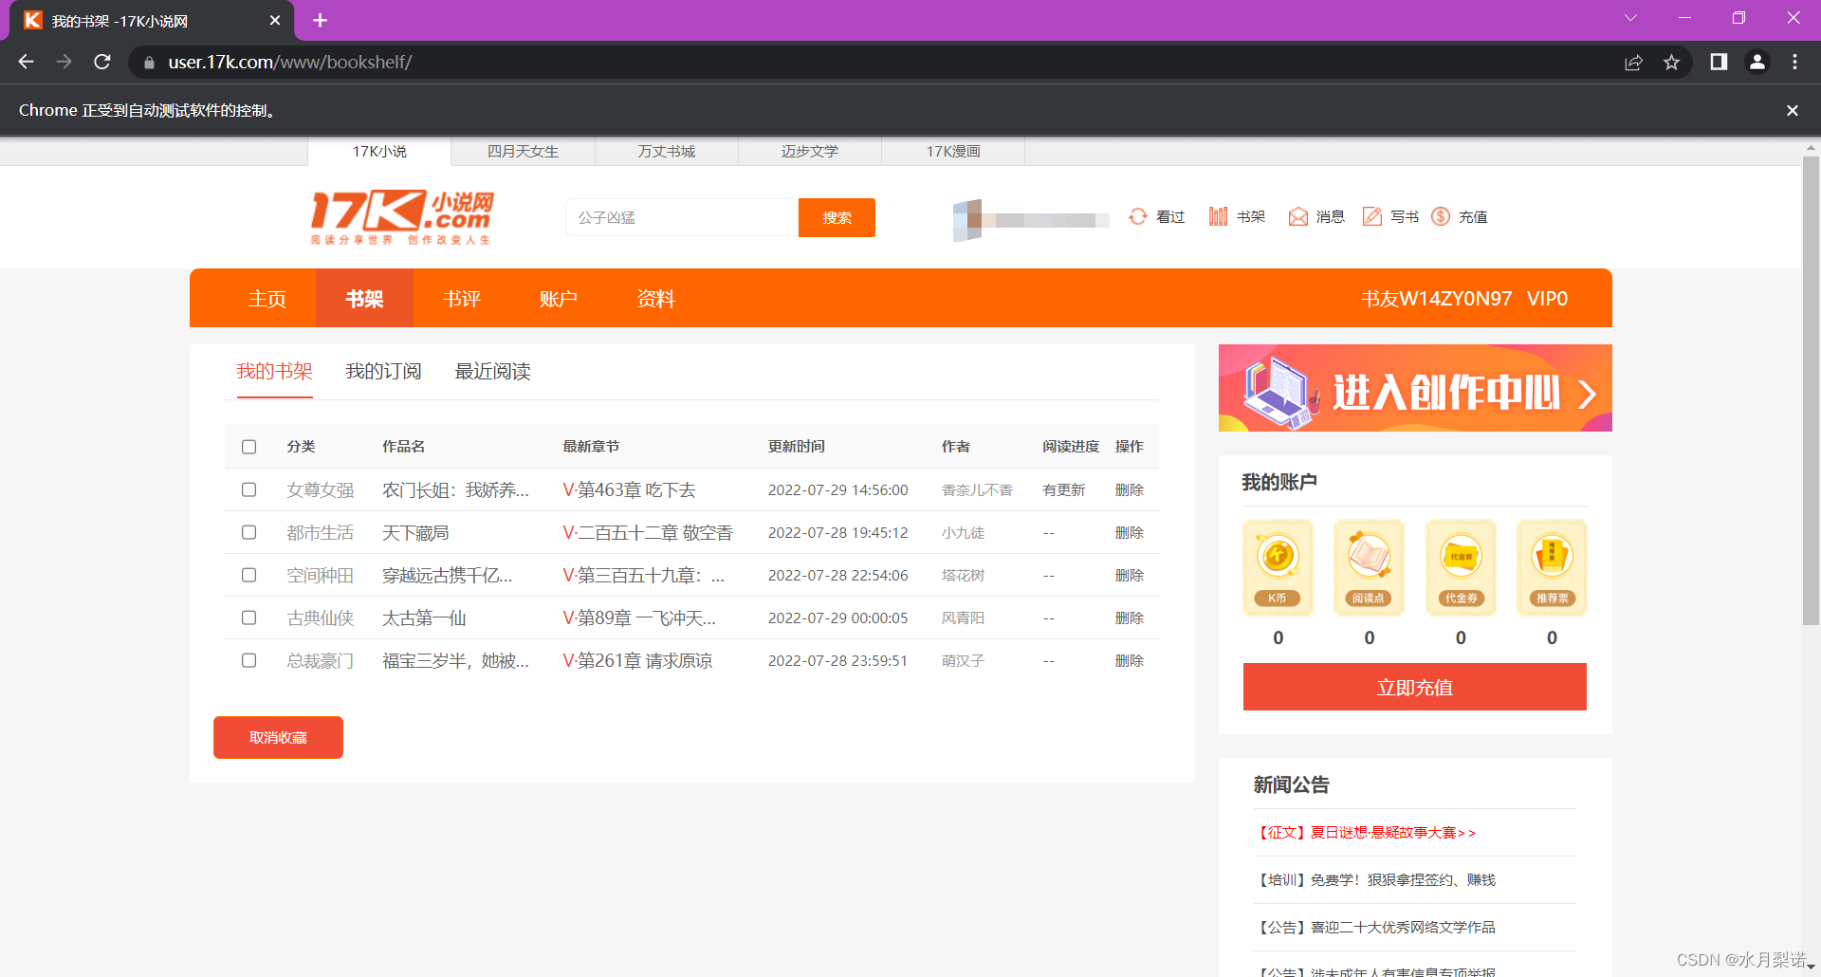
Task: Focus the 公子凶猛 search input field
Action: pyautogui.click(x=683, y=217)
